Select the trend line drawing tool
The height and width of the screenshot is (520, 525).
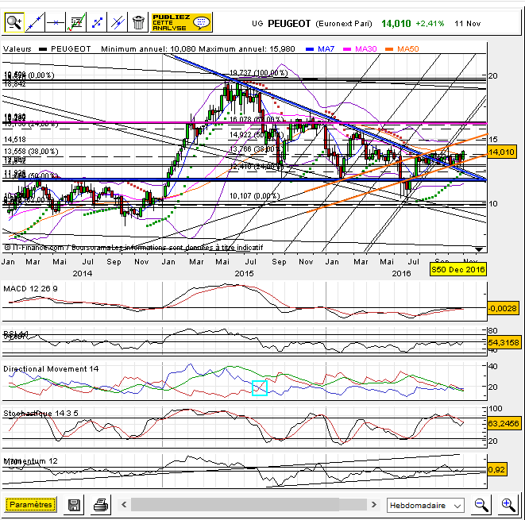click(x=35, y=22)
